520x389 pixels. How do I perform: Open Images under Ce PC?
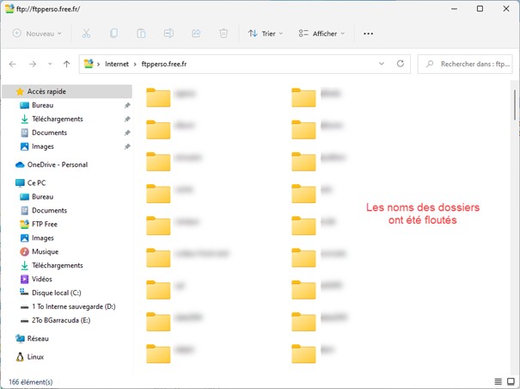(43, 238)
